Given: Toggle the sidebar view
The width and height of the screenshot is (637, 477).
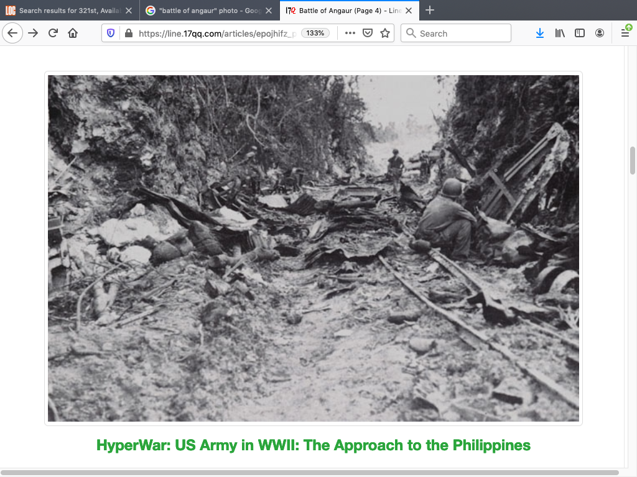Looking at the screenshot, I should pyautogui.click(x=580, y=34).
